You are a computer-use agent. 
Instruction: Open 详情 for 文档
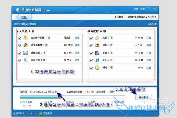click(149, 38)
